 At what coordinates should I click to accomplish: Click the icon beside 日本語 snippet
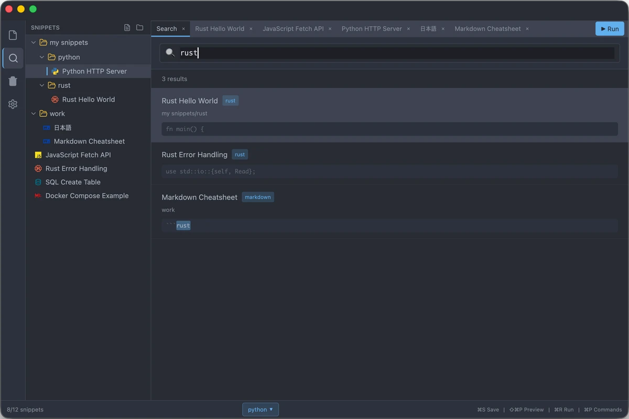coord(47,128)
